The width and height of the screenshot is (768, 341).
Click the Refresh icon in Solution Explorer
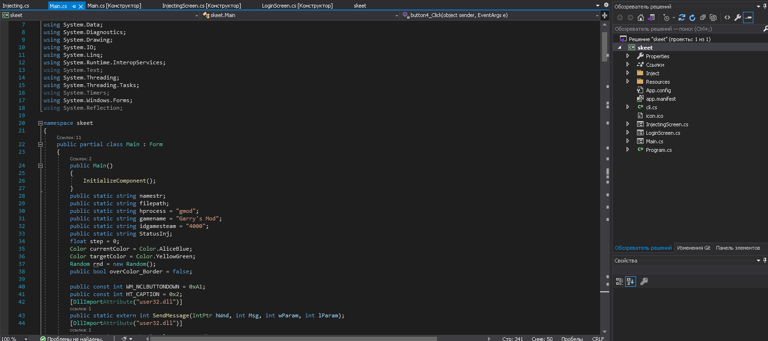tap(692, 17)
